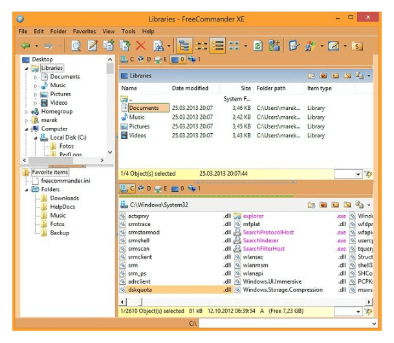Click the filter icon in bottom status bar
Image resolution: width=394 pixels, height=343 pixels.
[x=368, y=311]
